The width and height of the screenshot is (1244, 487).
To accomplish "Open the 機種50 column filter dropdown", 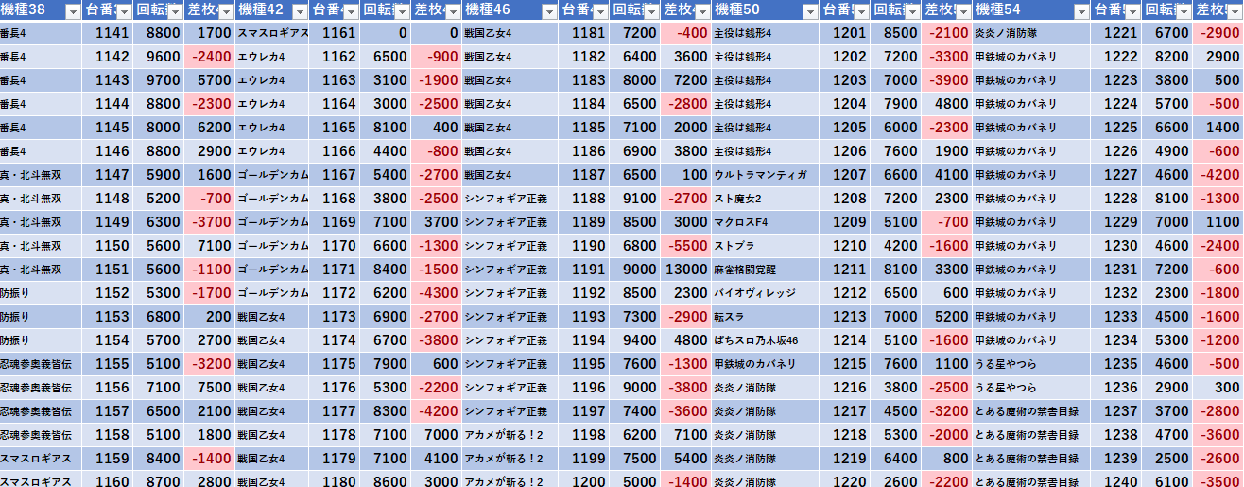I will (810, 11).
